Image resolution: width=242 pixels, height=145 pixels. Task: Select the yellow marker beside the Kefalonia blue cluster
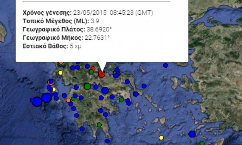[54, 89]
